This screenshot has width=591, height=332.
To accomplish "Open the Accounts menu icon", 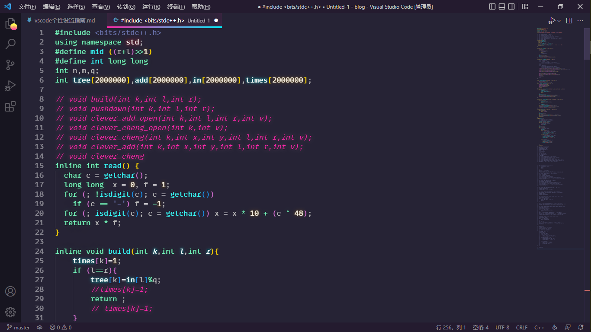I will 10,291.
